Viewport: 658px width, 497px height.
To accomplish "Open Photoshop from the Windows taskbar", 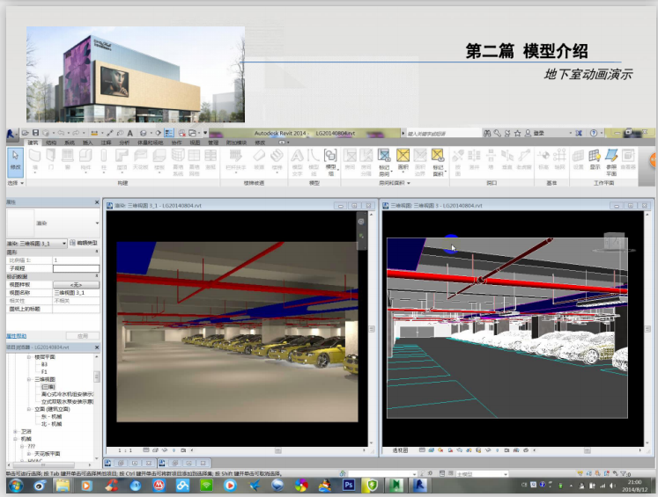I will click(349, 485).
